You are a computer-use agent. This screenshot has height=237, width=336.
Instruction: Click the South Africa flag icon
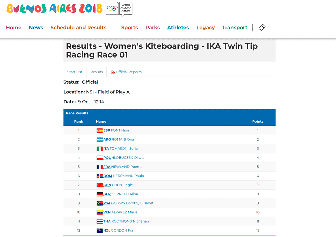[x=99, y=203]
